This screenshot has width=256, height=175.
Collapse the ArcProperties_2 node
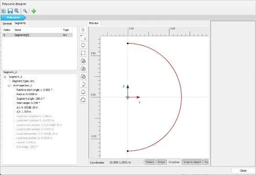pos(9,85)
